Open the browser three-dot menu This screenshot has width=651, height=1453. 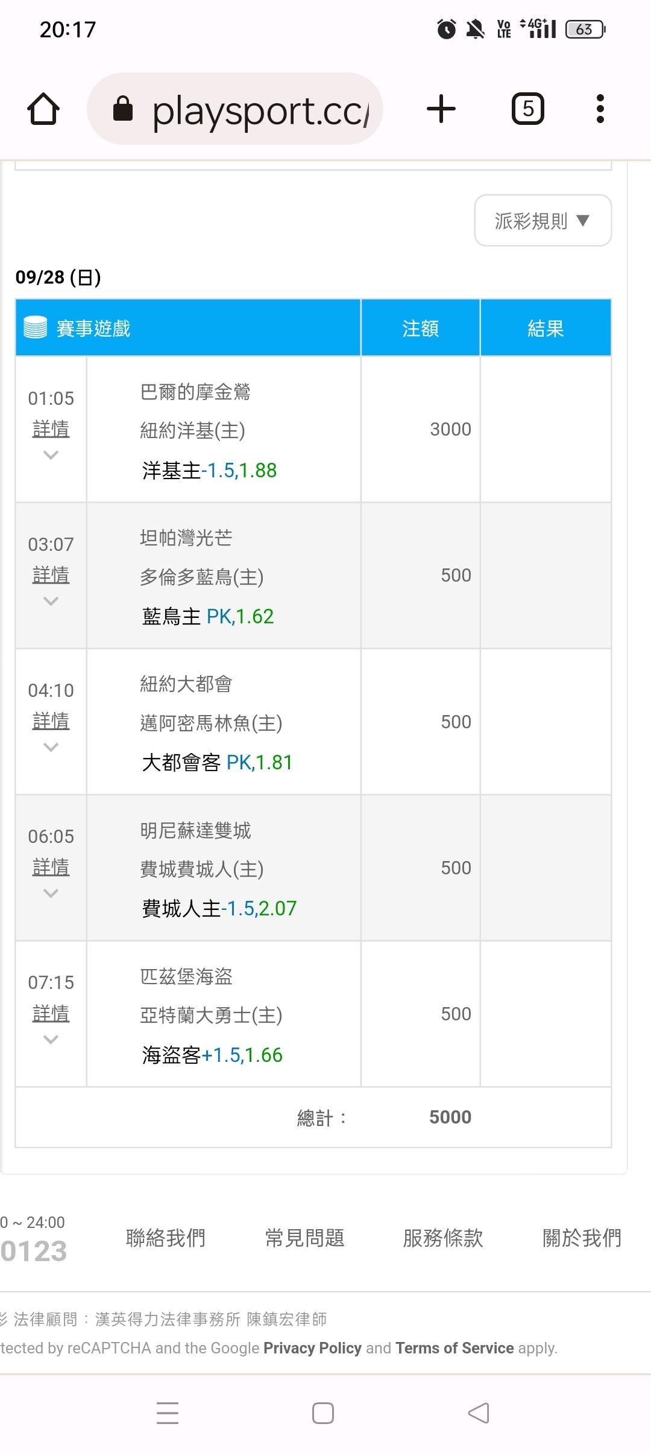(600, 109)
